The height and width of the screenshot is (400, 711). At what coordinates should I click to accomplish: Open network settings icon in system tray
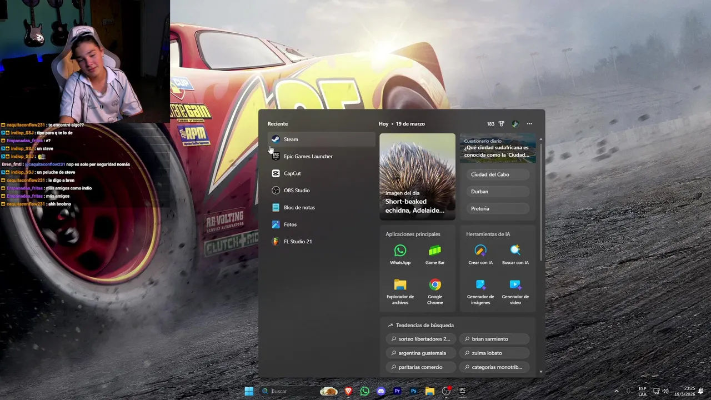[x=656, y=391]
